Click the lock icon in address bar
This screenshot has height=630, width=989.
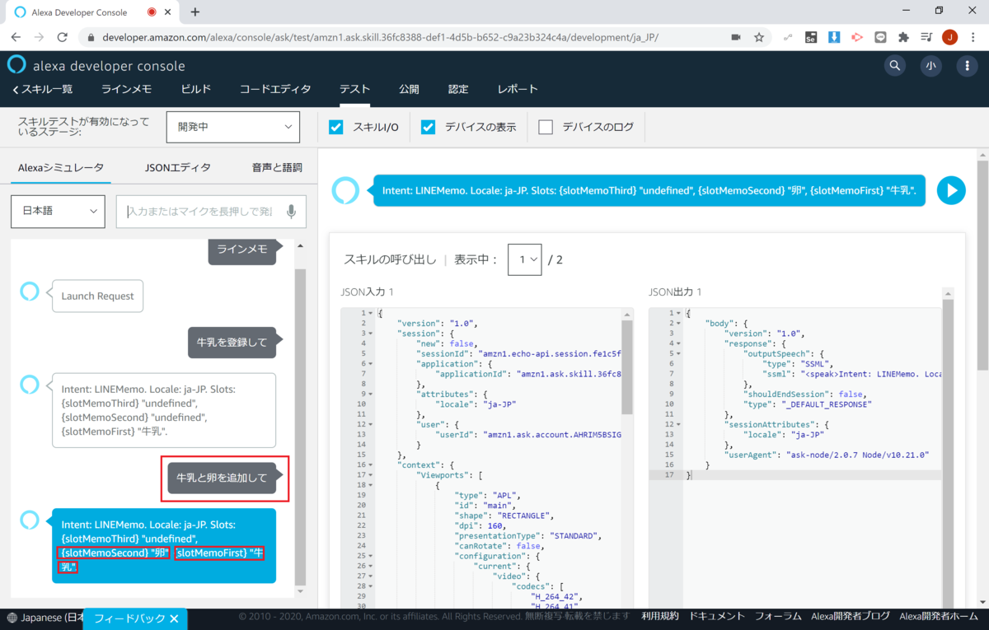(x=91, y=37)
